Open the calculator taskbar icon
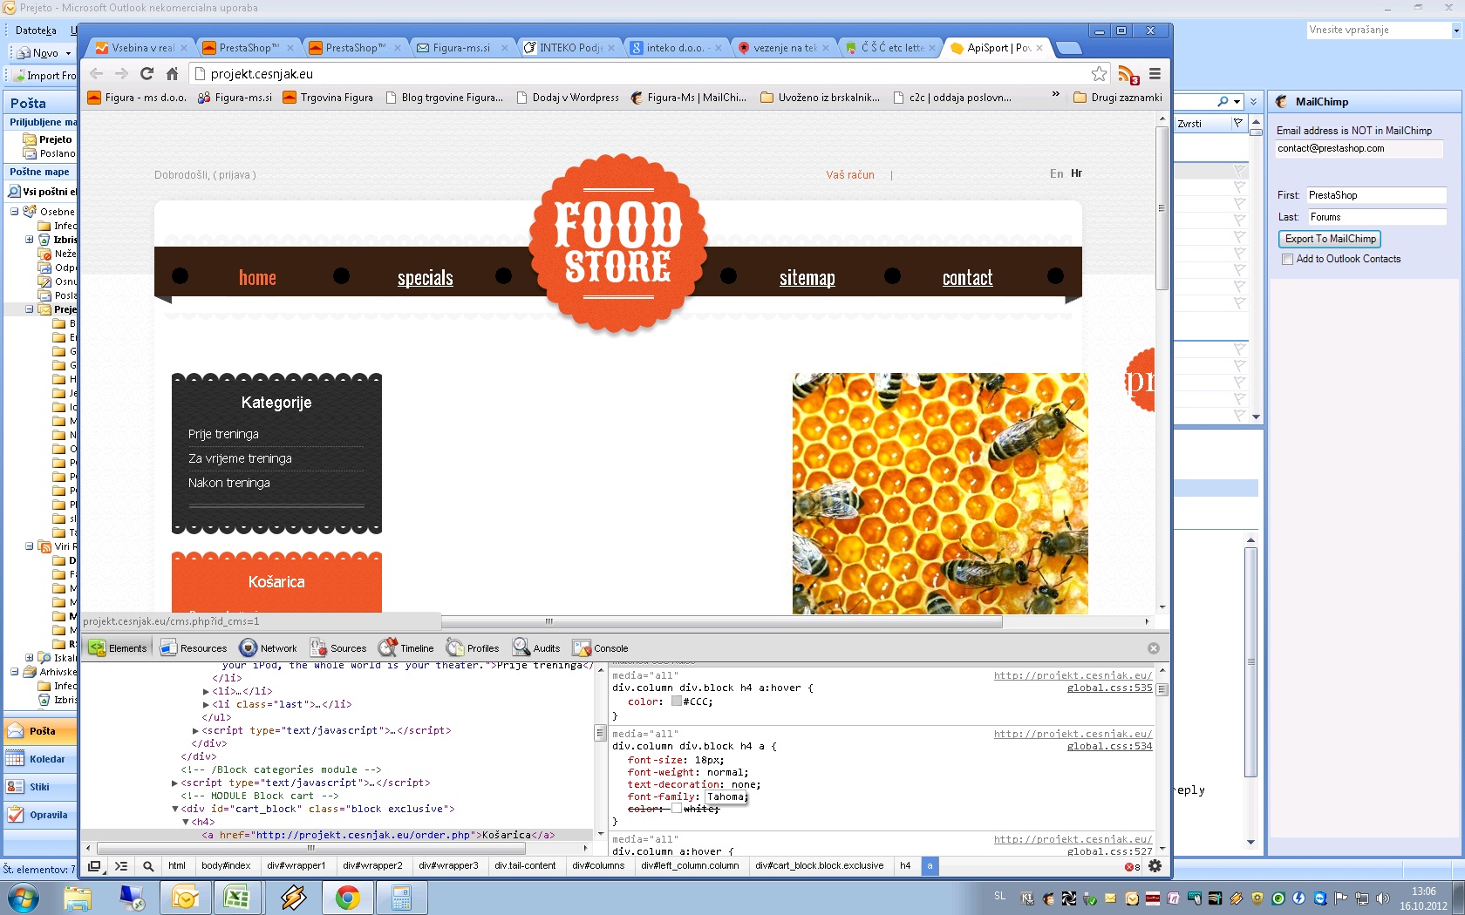The image size is (1465, 915). [401, 897]
